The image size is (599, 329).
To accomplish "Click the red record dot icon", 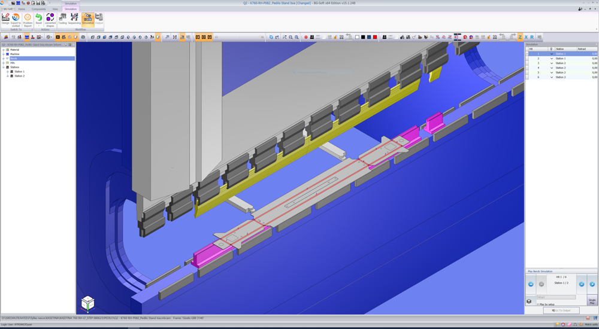I will (305, 37).
